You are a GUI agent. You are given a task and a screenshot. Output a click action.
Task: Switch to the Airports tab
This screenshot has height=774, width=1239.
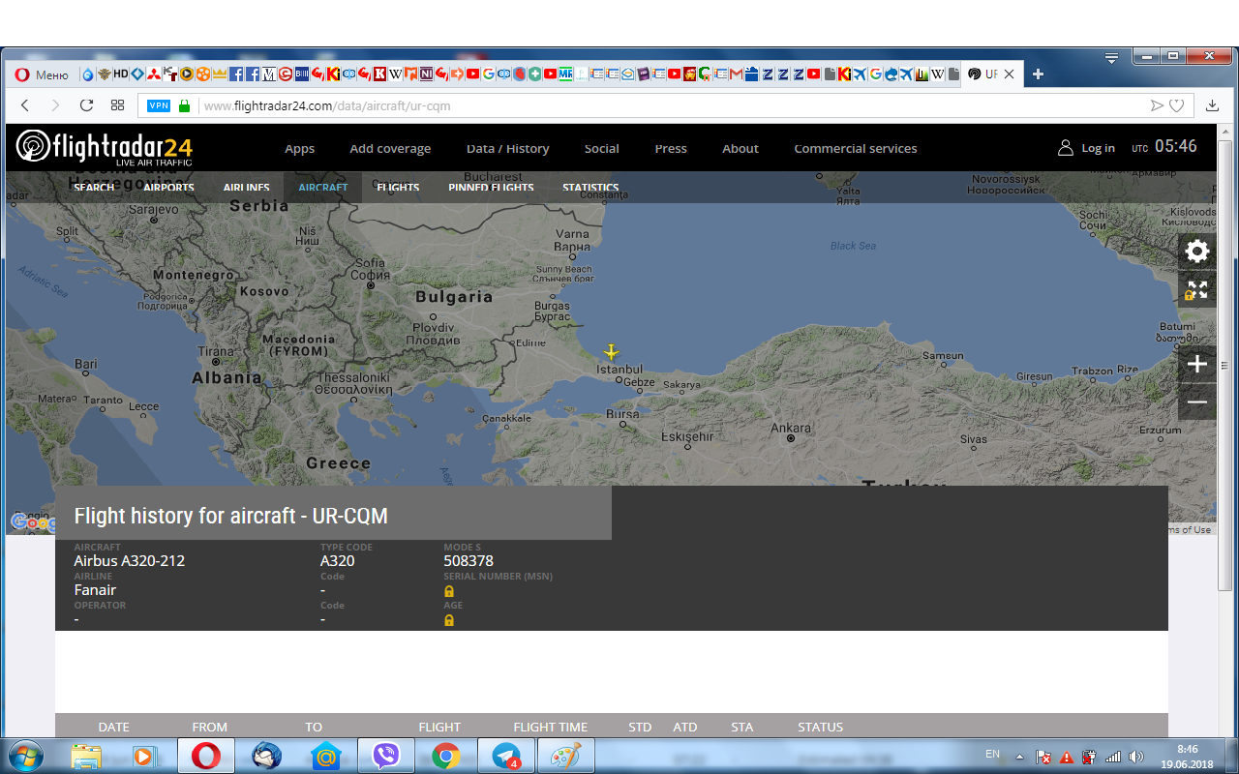tap(168, 188)
